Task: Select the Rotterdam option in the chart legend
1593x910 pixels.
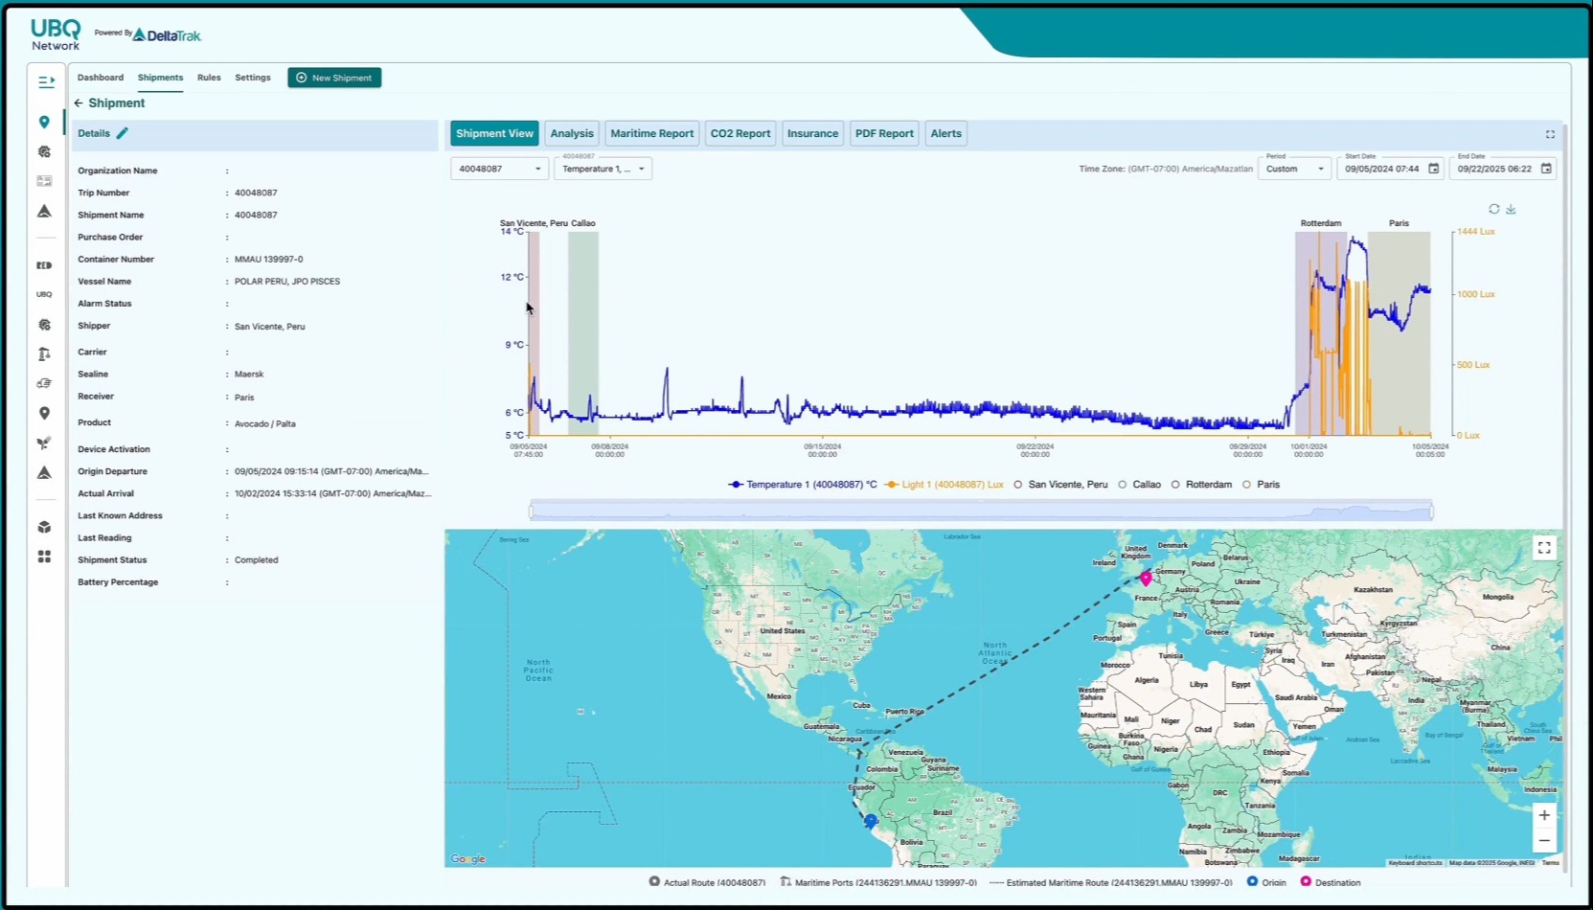Action: [1200, 485]
